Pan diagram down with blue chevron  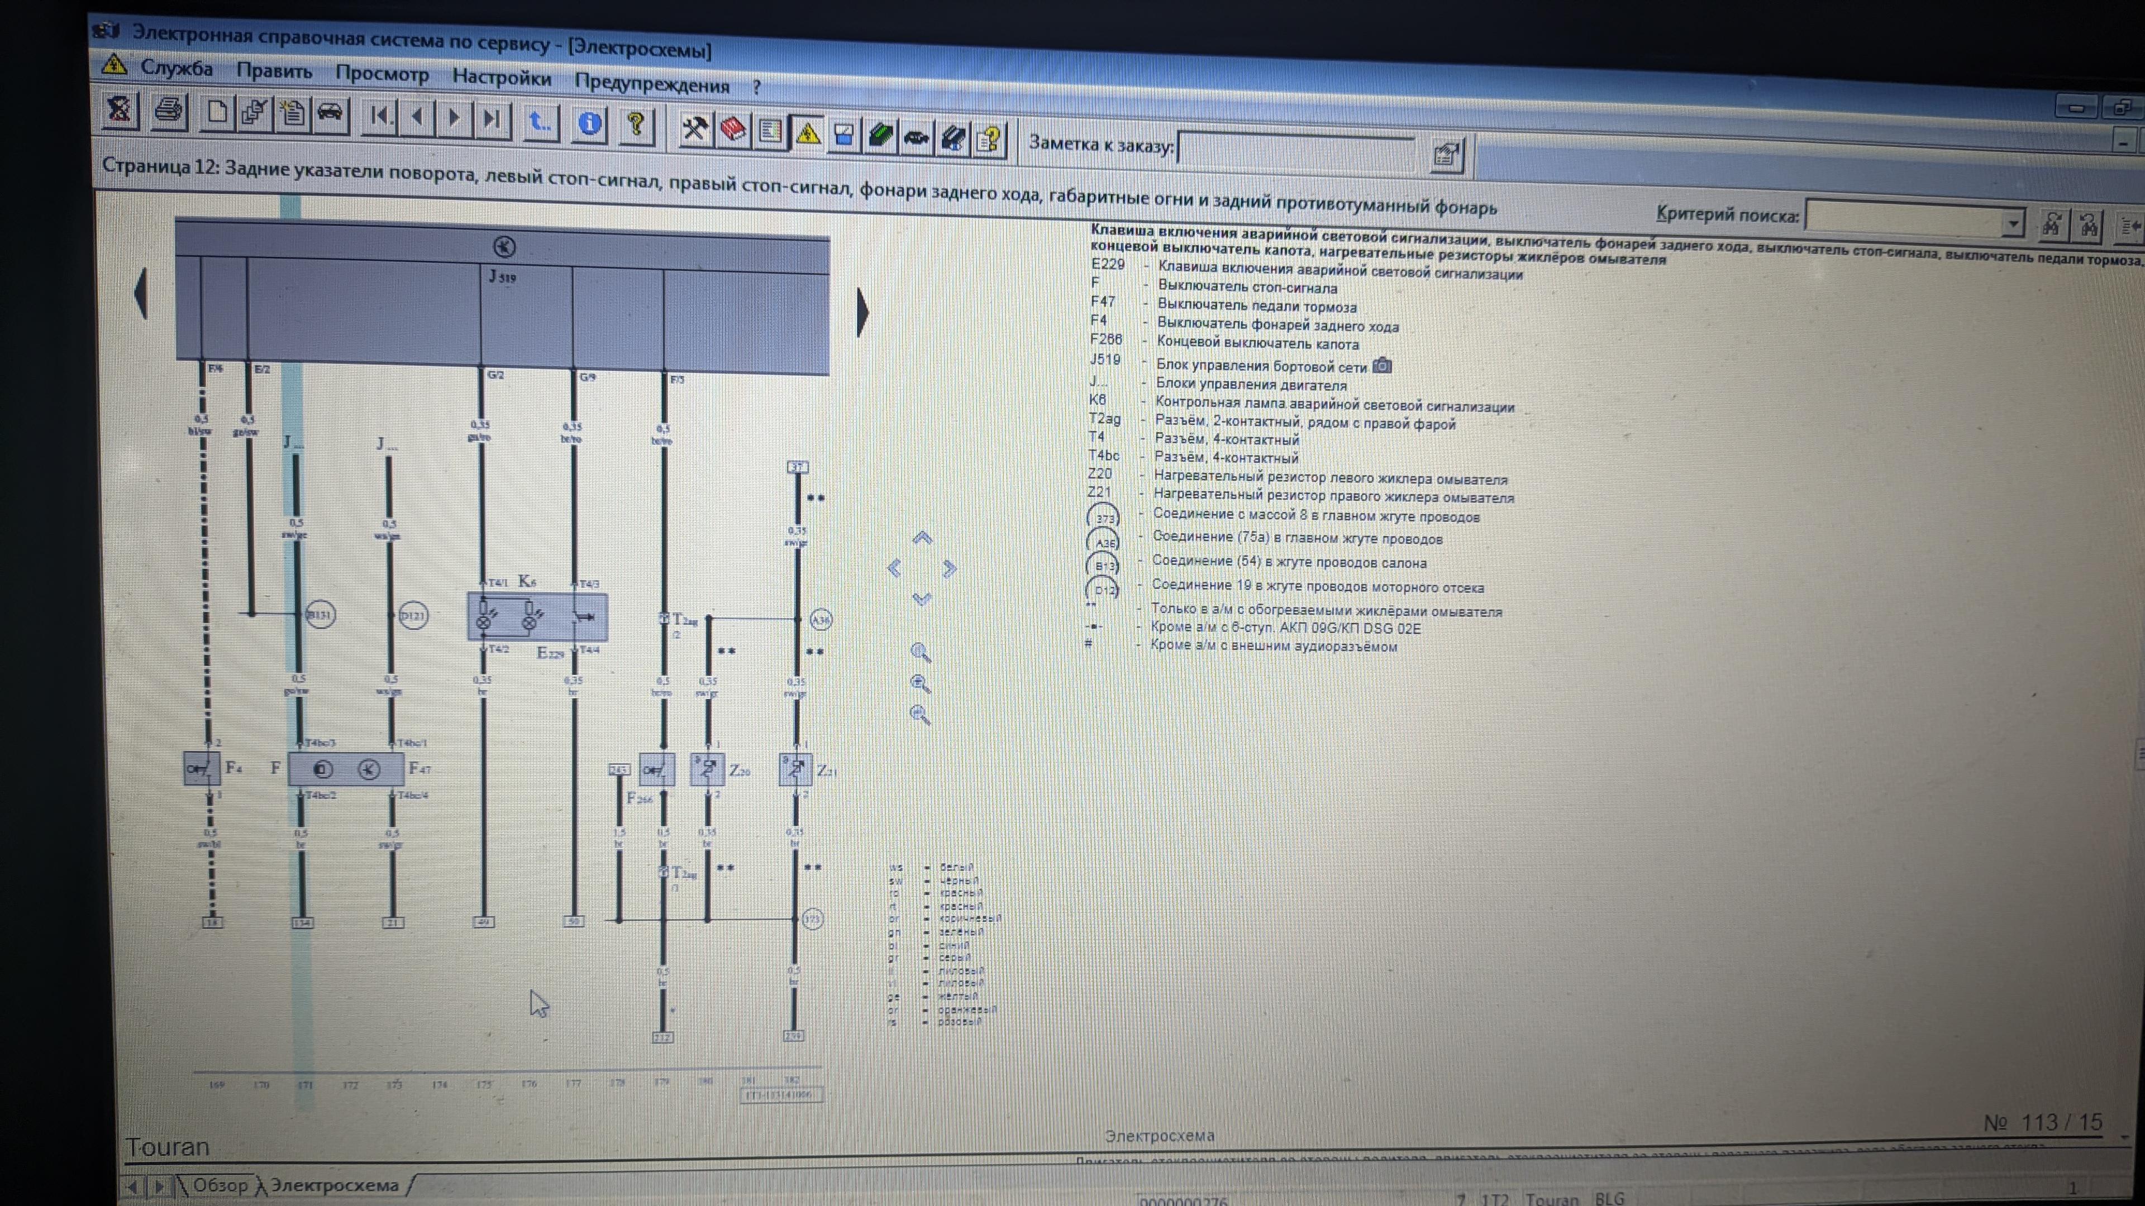(921, 599)
